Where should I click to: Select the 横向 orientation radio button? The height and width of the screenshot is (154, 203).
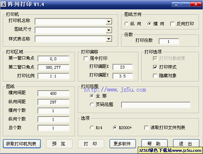point(149,24)
